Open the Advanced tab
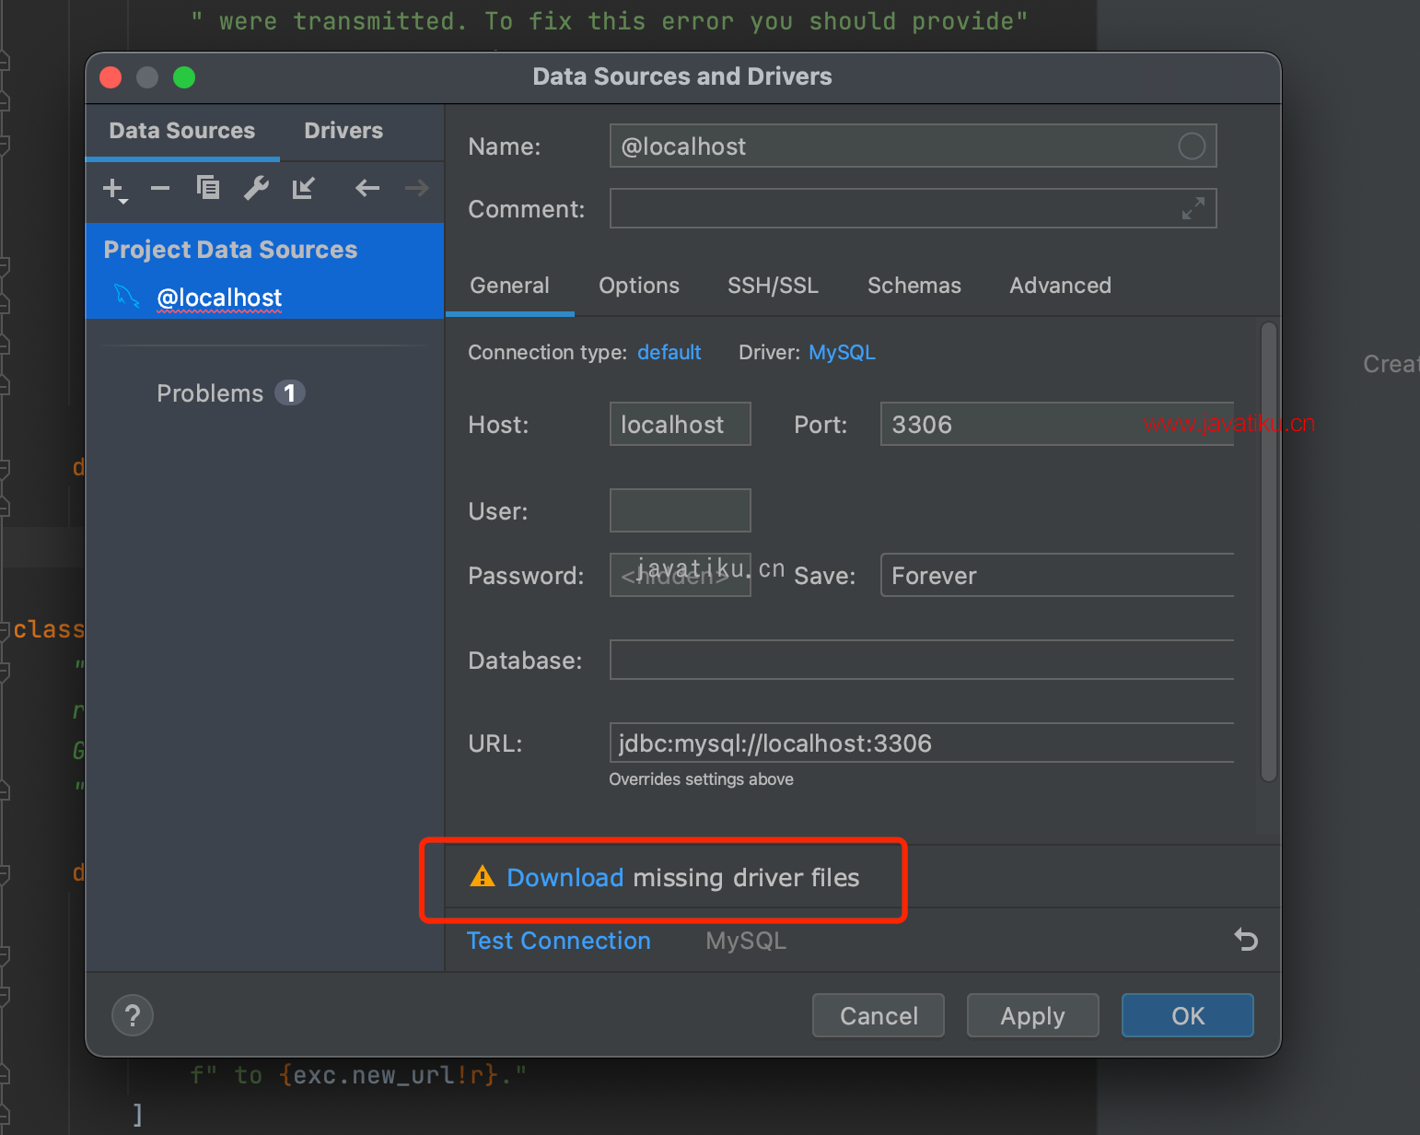 pos(1060,286)
